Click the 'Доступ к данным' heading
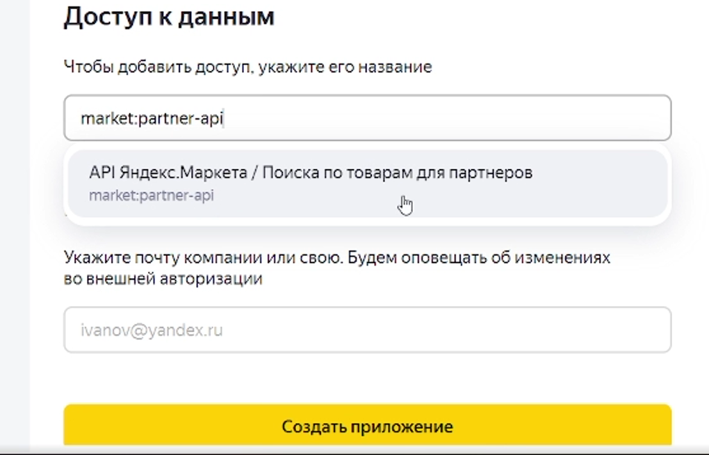Viewport: 709px width, 455px height. click(169, 17)
